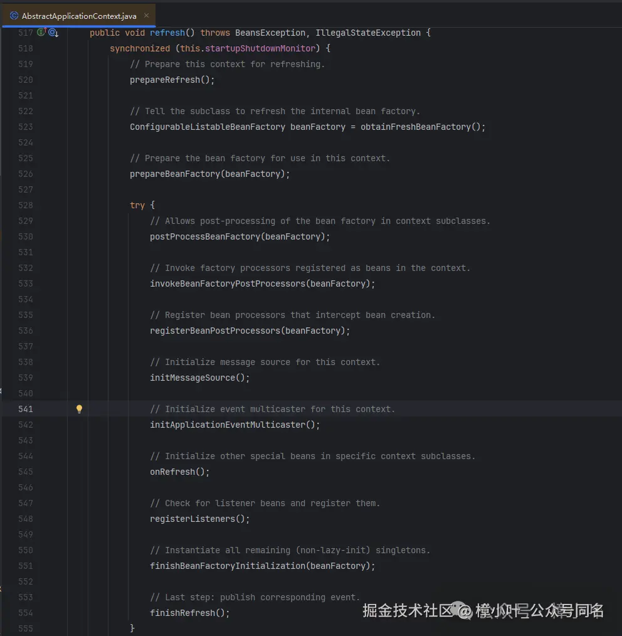Click comment 'Initialize message source for this context'
622x636 pixels.
click(265, 362)
